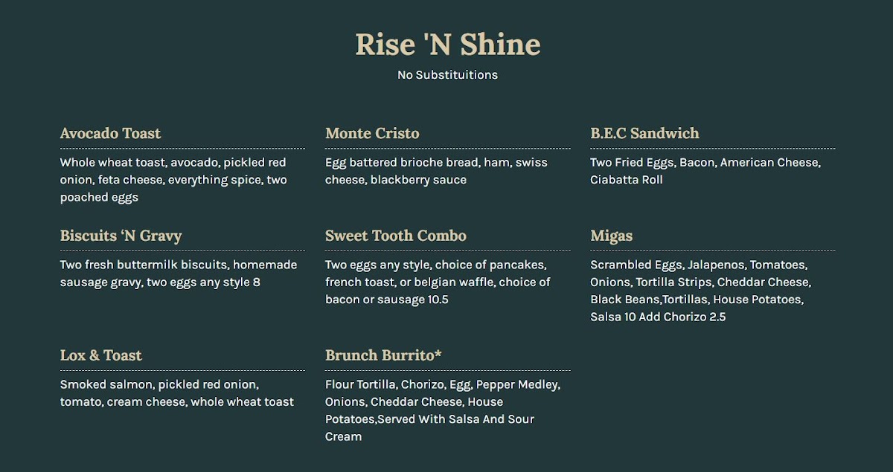Open the Avocado Toast menu item
893x472 pixels.
[110, 134]
